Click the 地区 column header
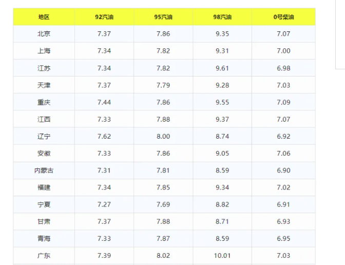Screen dimensions: 345x265 tap(44, 17)
